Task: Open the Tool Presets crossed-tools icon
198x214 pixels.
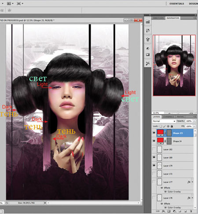Action: coord(148,64)
